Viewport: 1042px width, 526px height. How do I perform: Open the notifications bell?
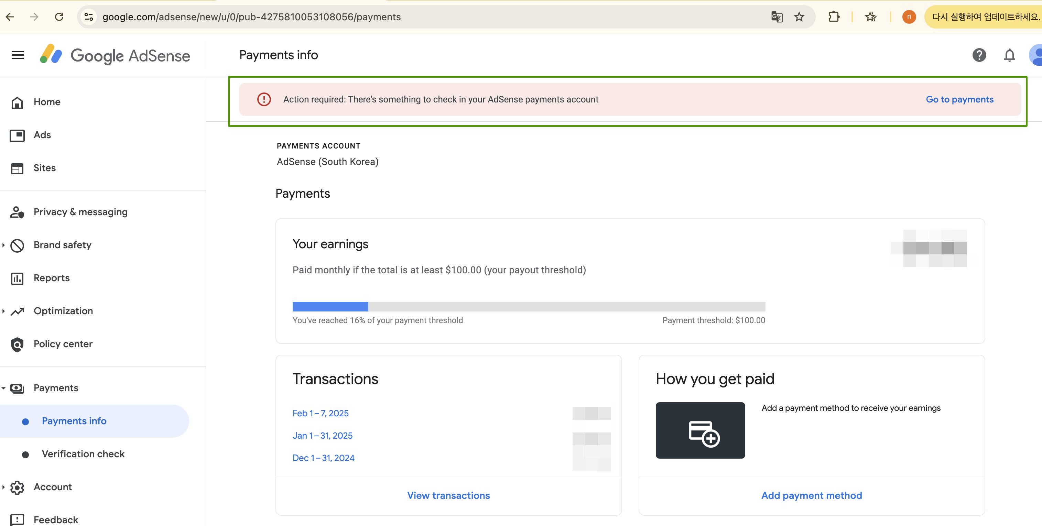1009,55
